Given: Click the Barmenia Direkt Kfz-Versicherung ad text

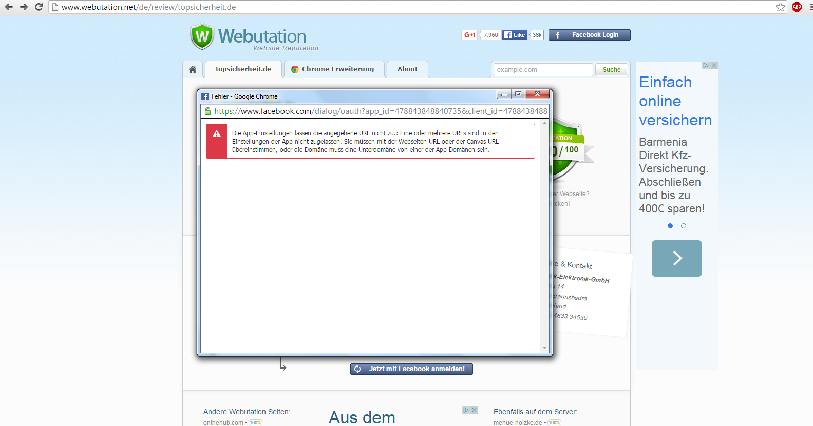Looking at the screenshot, I should tap(673, 175).
